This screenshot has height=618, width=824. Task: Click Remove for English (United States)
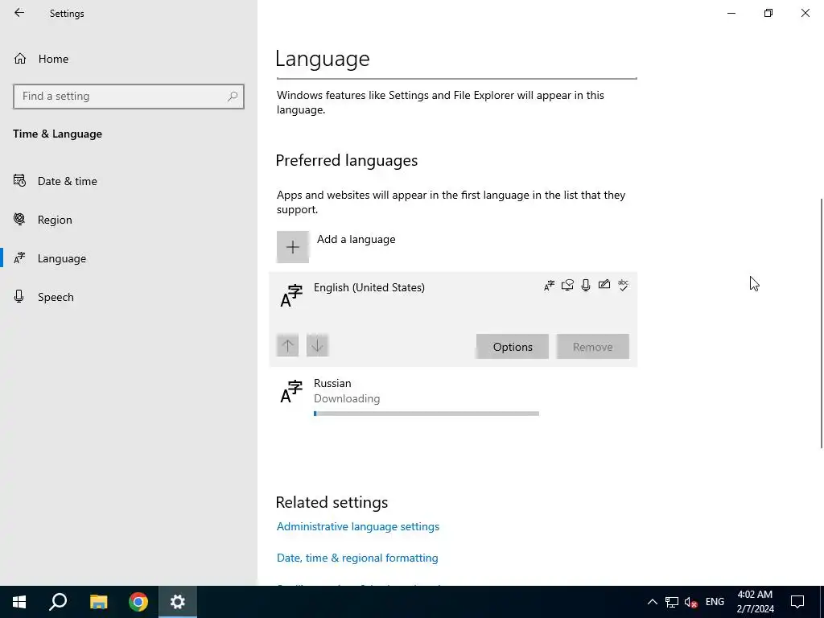[593, 346]
